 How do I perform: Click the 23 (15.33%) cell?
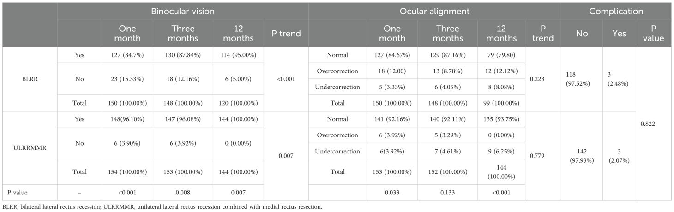126,79
